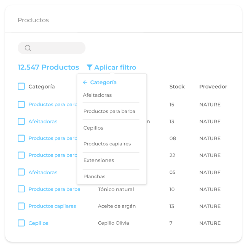The image size is (247, 247).
Task: Sort by the Stock column header
Action: pyautogui.click(x=177, y=87)
